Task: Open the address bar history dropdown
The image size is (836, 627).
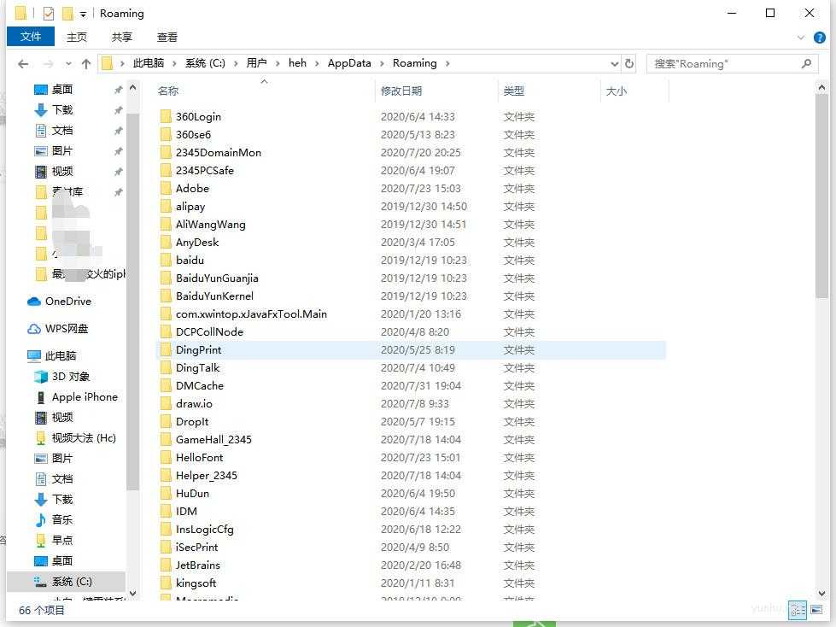Action: (x=614, y=62)
